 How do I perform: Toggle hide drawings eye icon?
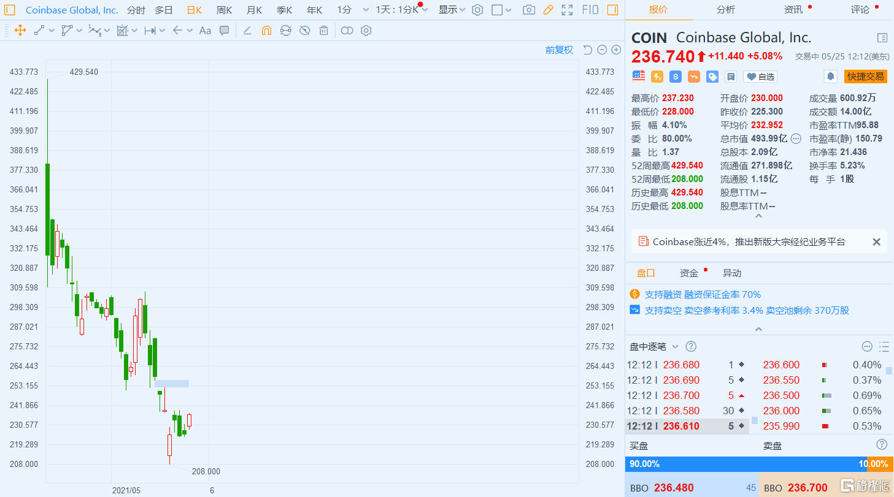click(304, 31)
